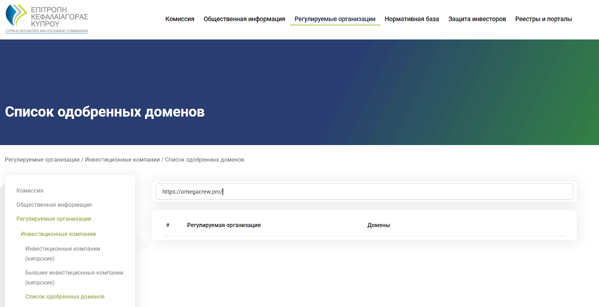The height and width of the screenshot is (307, 599).
Task: Open Защита инвесторов menu item
Action: coord(477,19)
